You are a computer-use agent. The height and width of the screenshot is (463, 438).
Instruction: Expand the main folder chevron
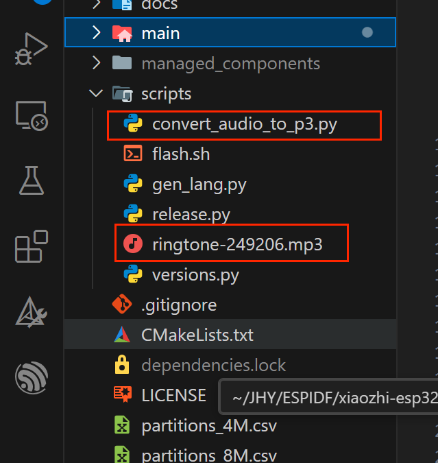point(97,33)
